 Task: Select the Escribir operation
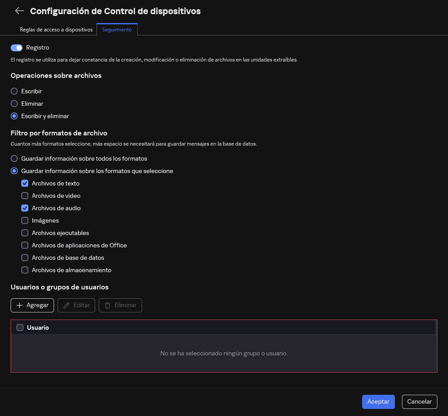pyautogui.click(x=14, y=91)
